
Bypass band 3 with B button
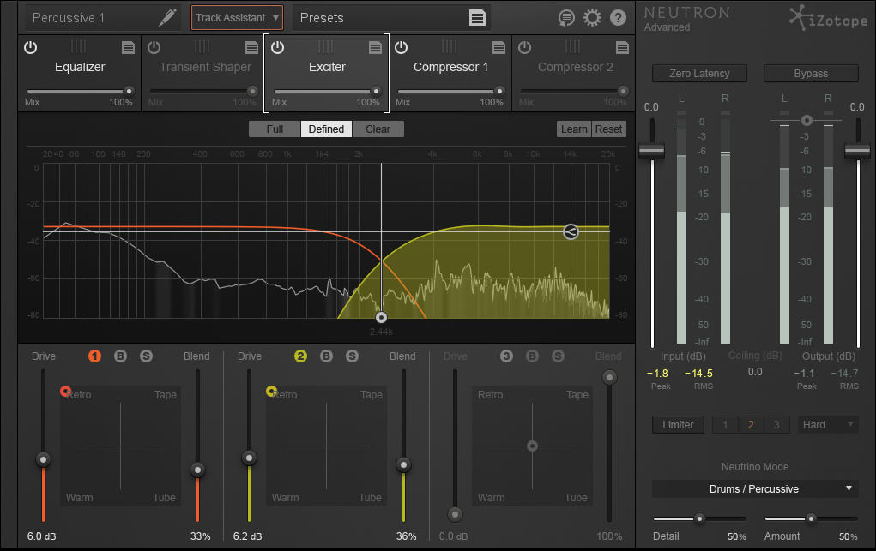[x=532, y=356]
